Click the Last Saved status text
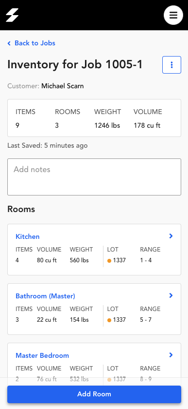Image resolution: width=188 pixels, height=409 pixels. (x=47, y=146)
